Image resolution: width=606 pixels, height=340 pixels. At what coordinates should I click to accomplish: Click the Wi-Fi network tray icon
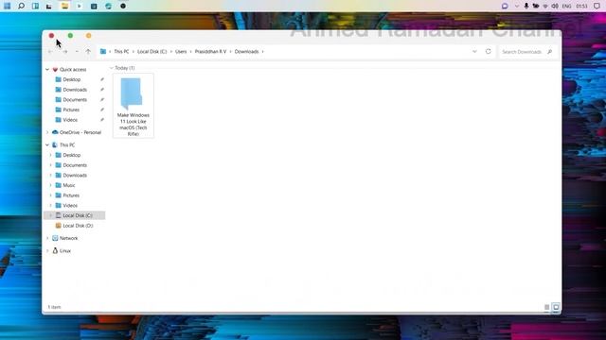(x=545, y=7)
